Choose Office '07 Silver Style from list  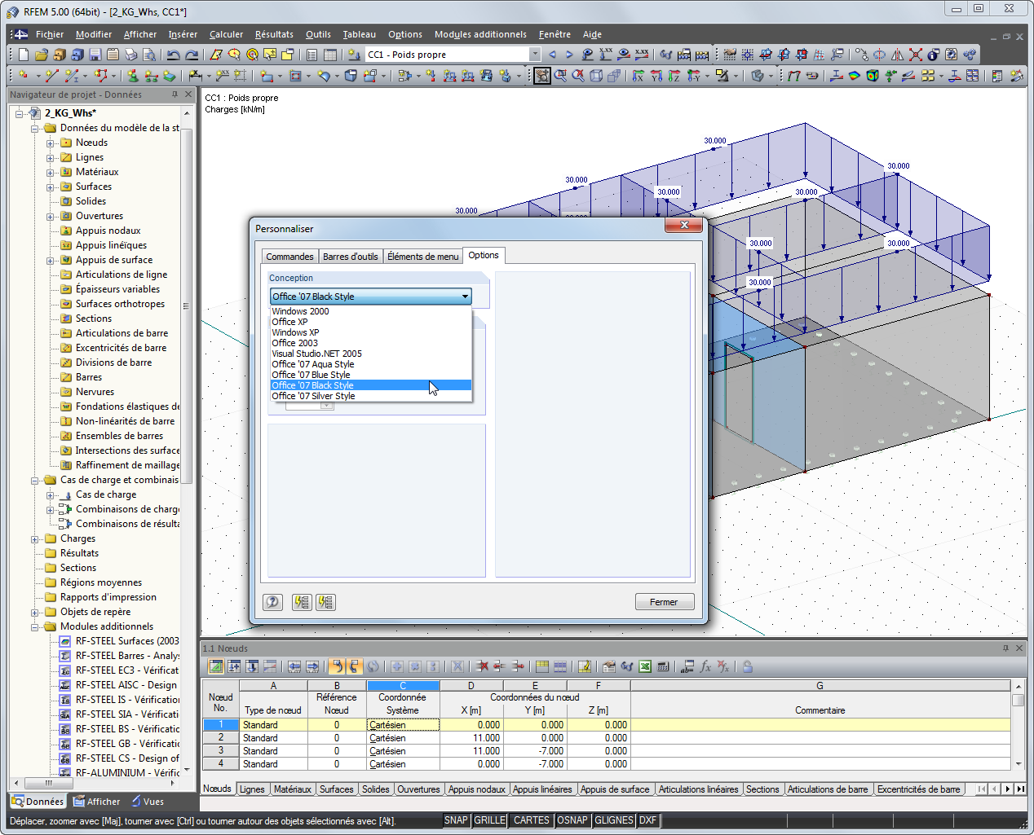[x=313, y=396]
